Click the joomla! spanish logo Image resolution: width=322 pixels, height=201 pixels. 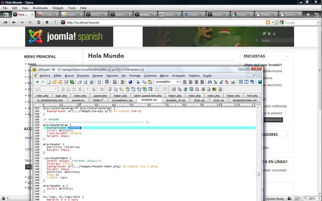click(x=69, y=37)
